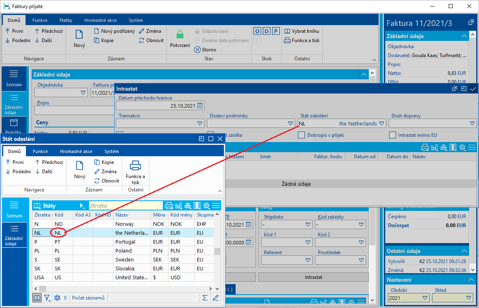Click Nový podřízený in the Záznam group
The image size is (479, 308).
point(114,31)
